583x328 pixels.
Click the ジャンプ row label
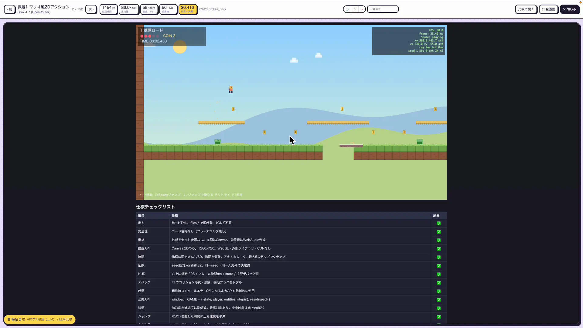[x=144, y=316]
